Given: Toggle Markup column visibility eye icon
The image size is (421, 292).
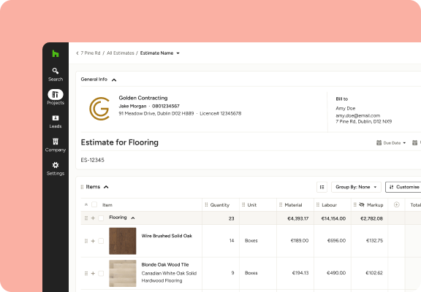Looking at the screenshot, I should point(362,205).
